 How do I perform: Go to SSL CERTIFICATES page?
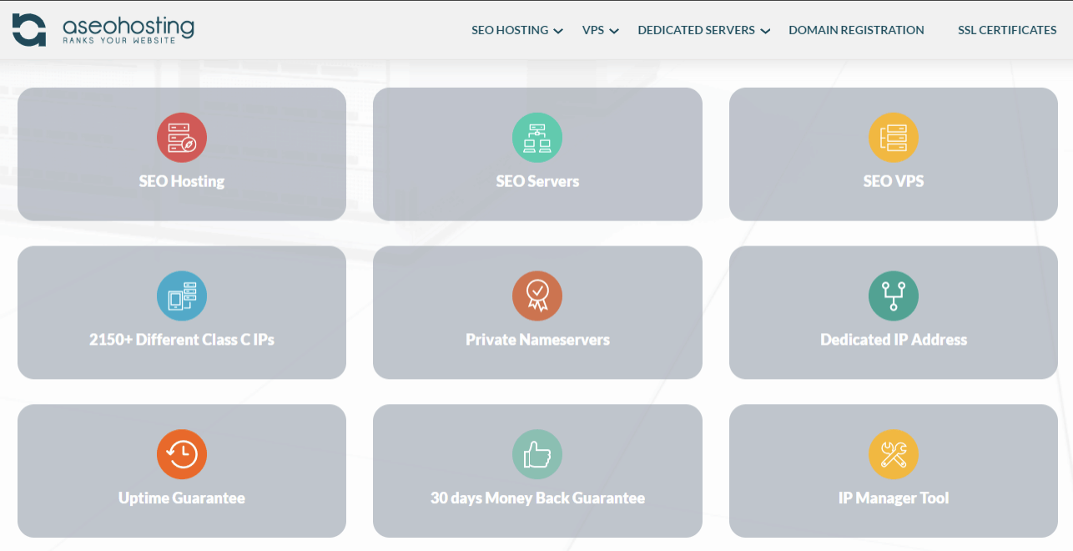pos(1007,30)
